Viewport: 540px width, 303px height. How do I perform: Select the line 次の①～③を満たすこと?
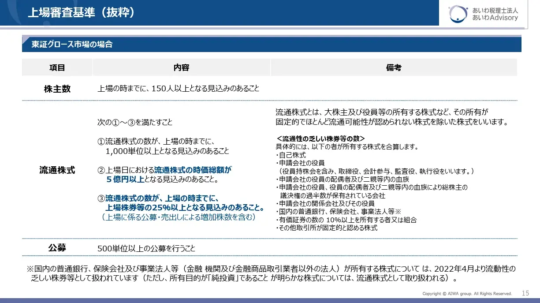tap(135, 122)
